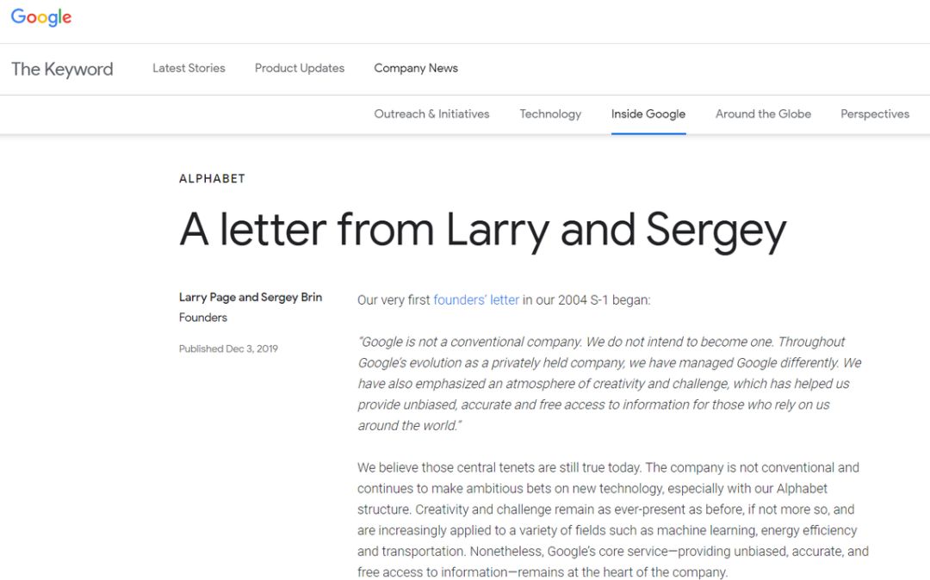The width and height of the screenshot is (930, 580).
Task: Go to Product Updates
Action: [300, 68]
